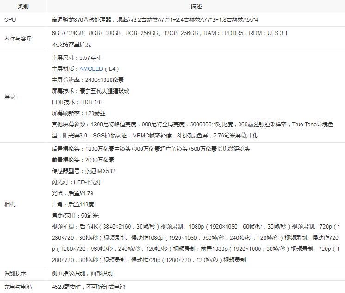
Task: Click the AMOLED link in screen material
Action: coord(91,69)
